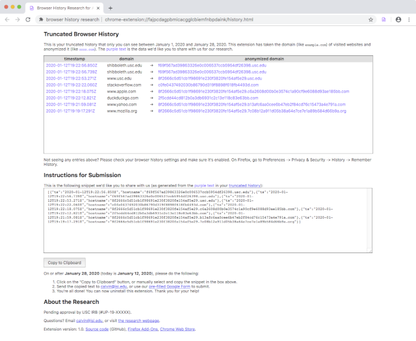Click timestamp 2020-01-12T19:22:53.271Z
Screen dimensions: 416x341
coord(71,78)
